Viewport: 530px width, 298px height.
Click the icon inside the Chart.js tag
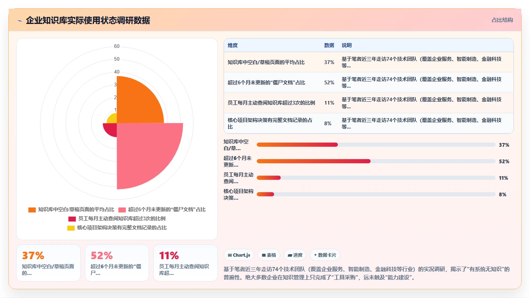(230, 255)
